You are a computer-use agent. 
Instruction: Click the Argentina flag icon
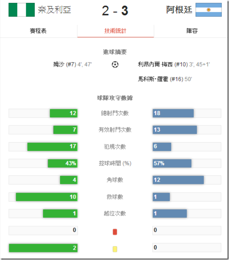coord(208,10)
